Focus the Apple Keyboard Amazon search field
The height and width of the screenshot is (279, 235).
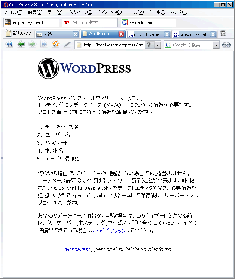click(31, 22)
